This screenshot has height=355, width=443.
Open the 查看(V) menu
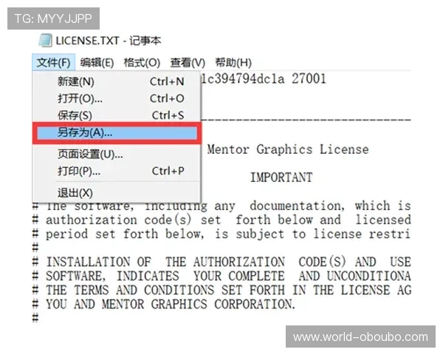188,62
